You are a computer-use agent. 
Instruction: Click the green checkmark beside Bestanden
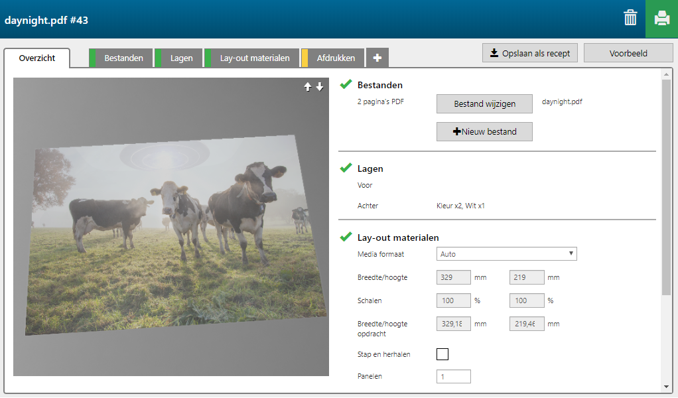pos(346,84)
